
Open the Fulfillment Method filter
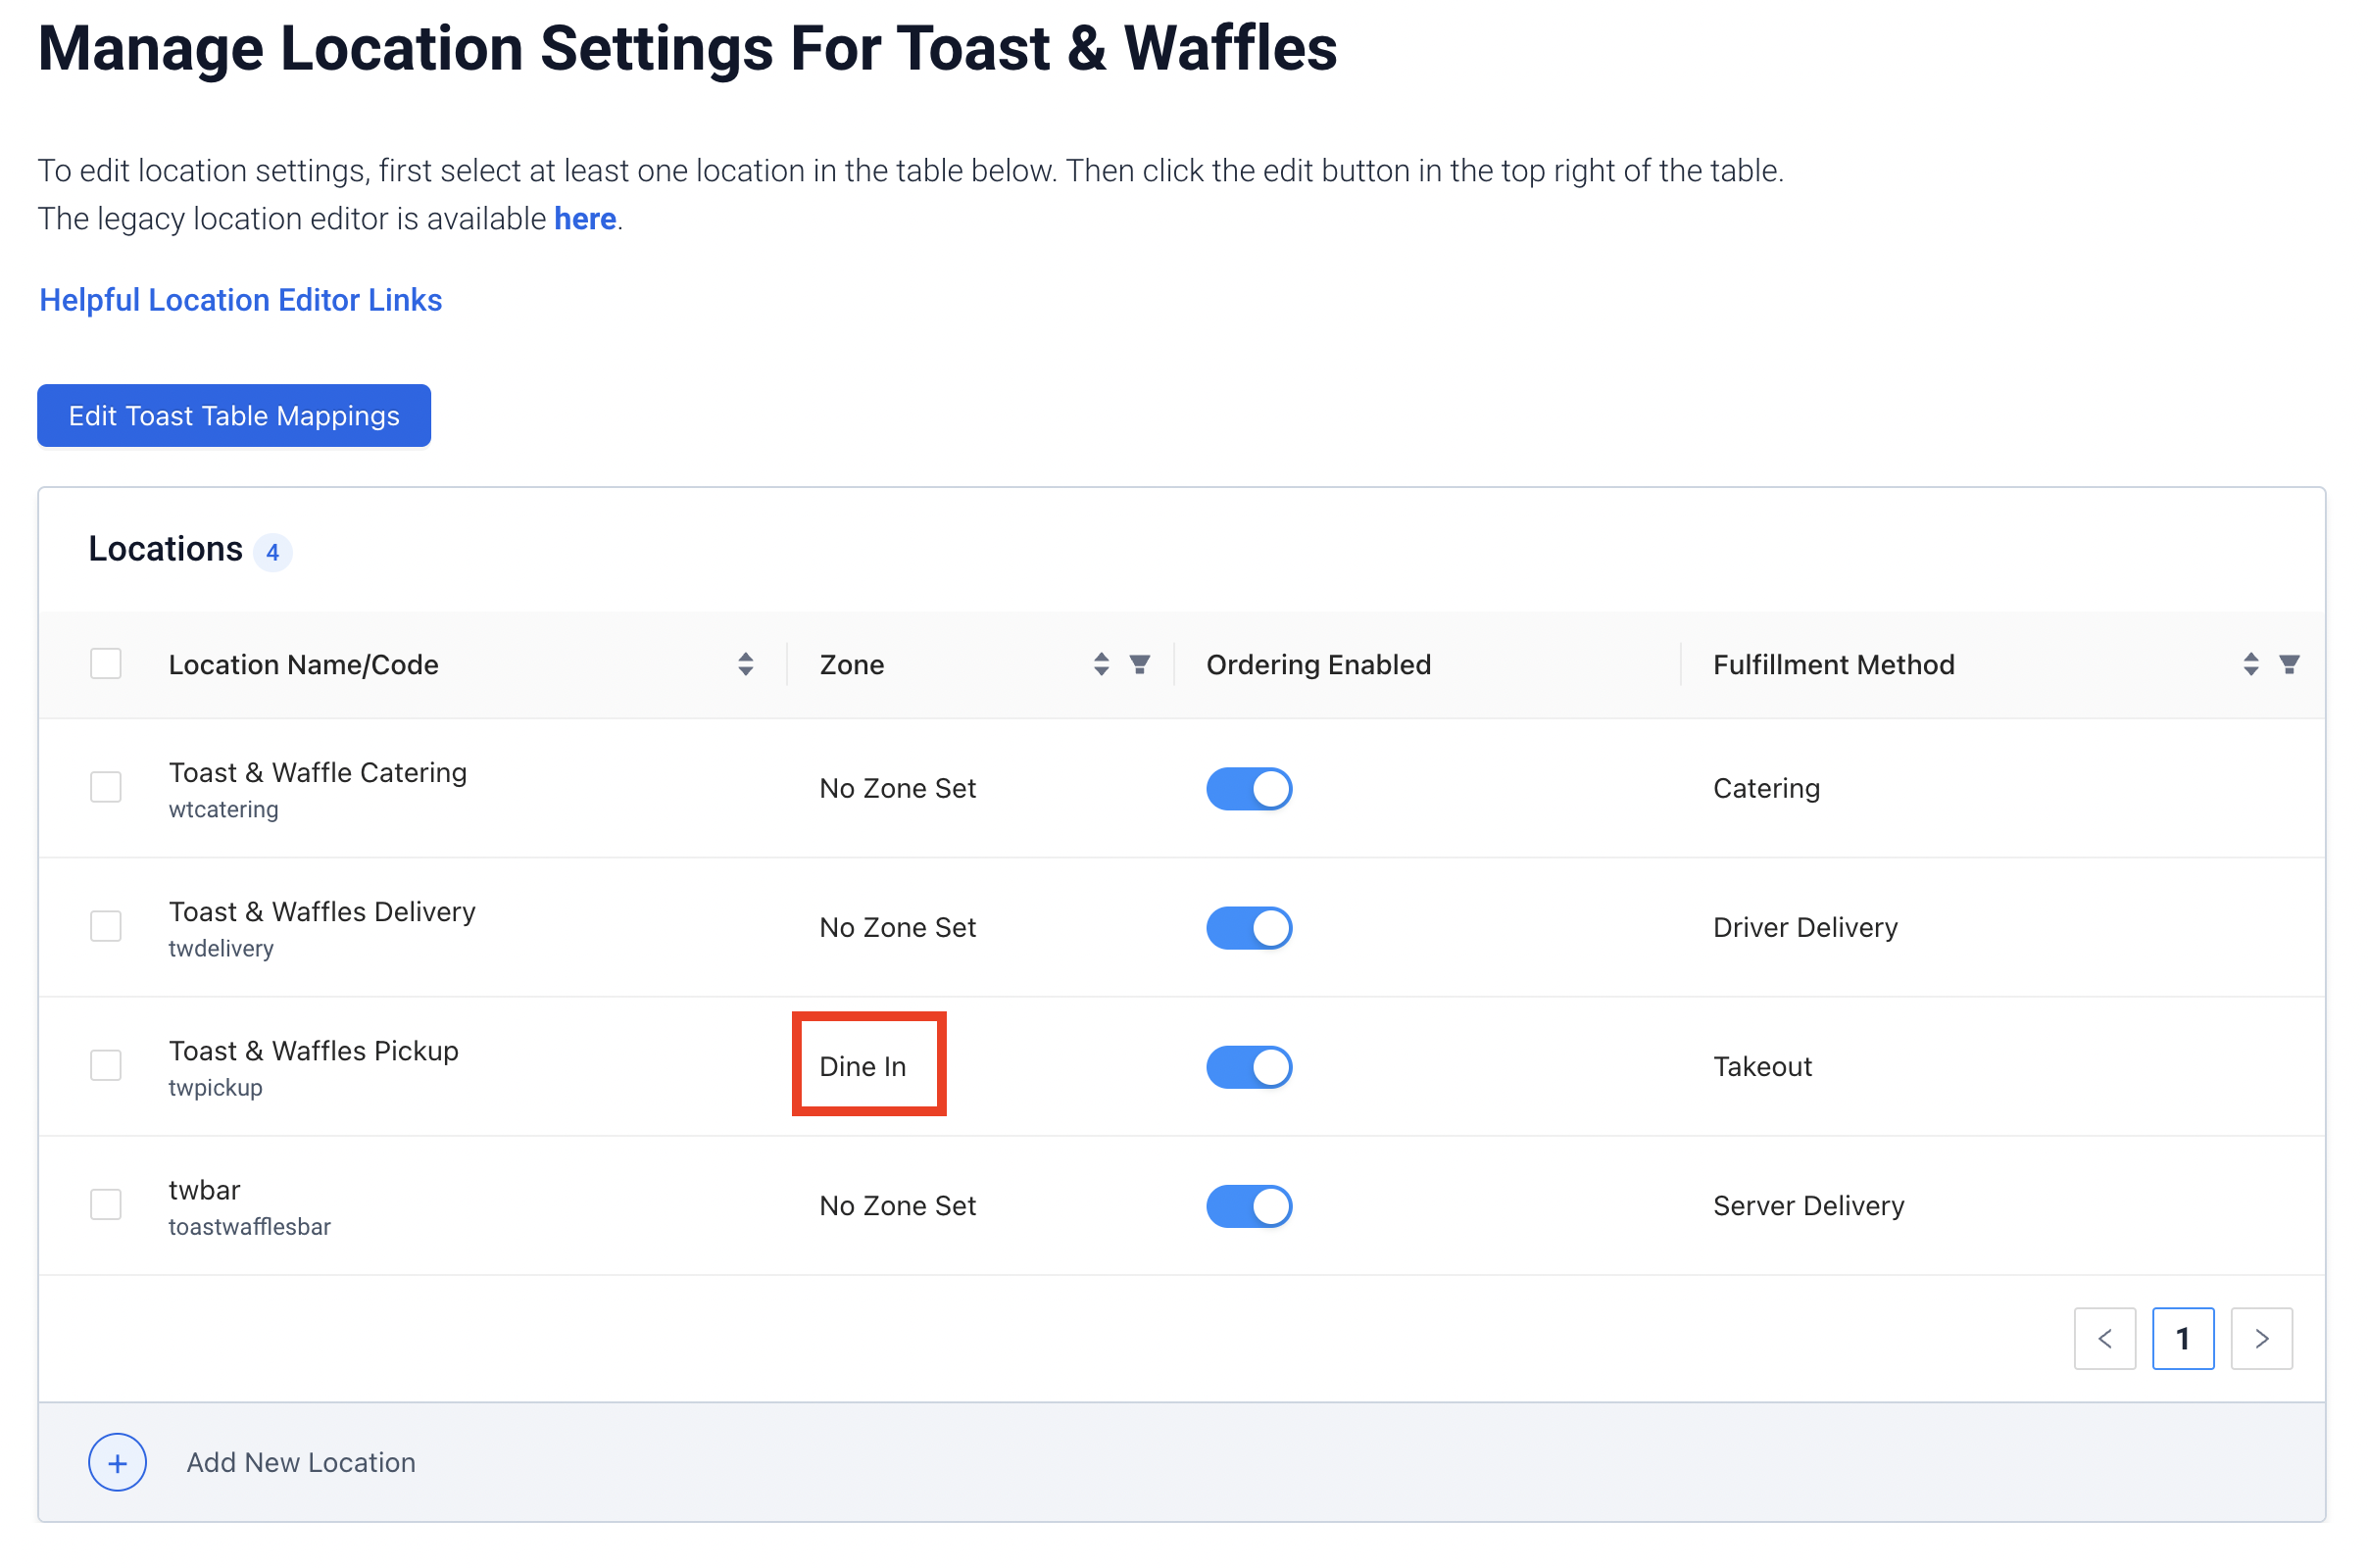(2288, 664)
